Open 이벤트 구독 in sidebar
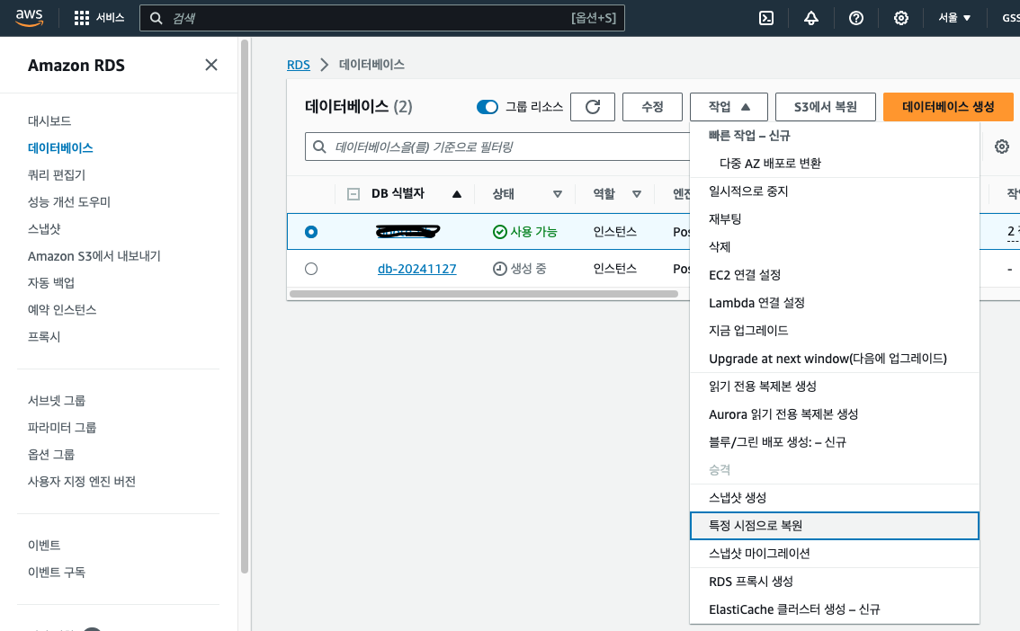 pyautogui.click(x=57, y=572)
